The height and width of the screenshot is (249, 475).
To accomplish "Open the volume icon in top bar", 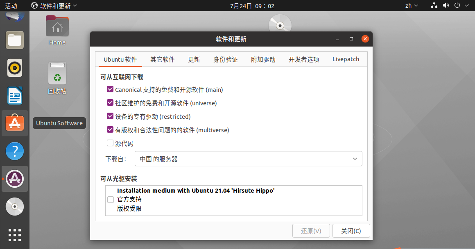I will click(x=446, y=5).
